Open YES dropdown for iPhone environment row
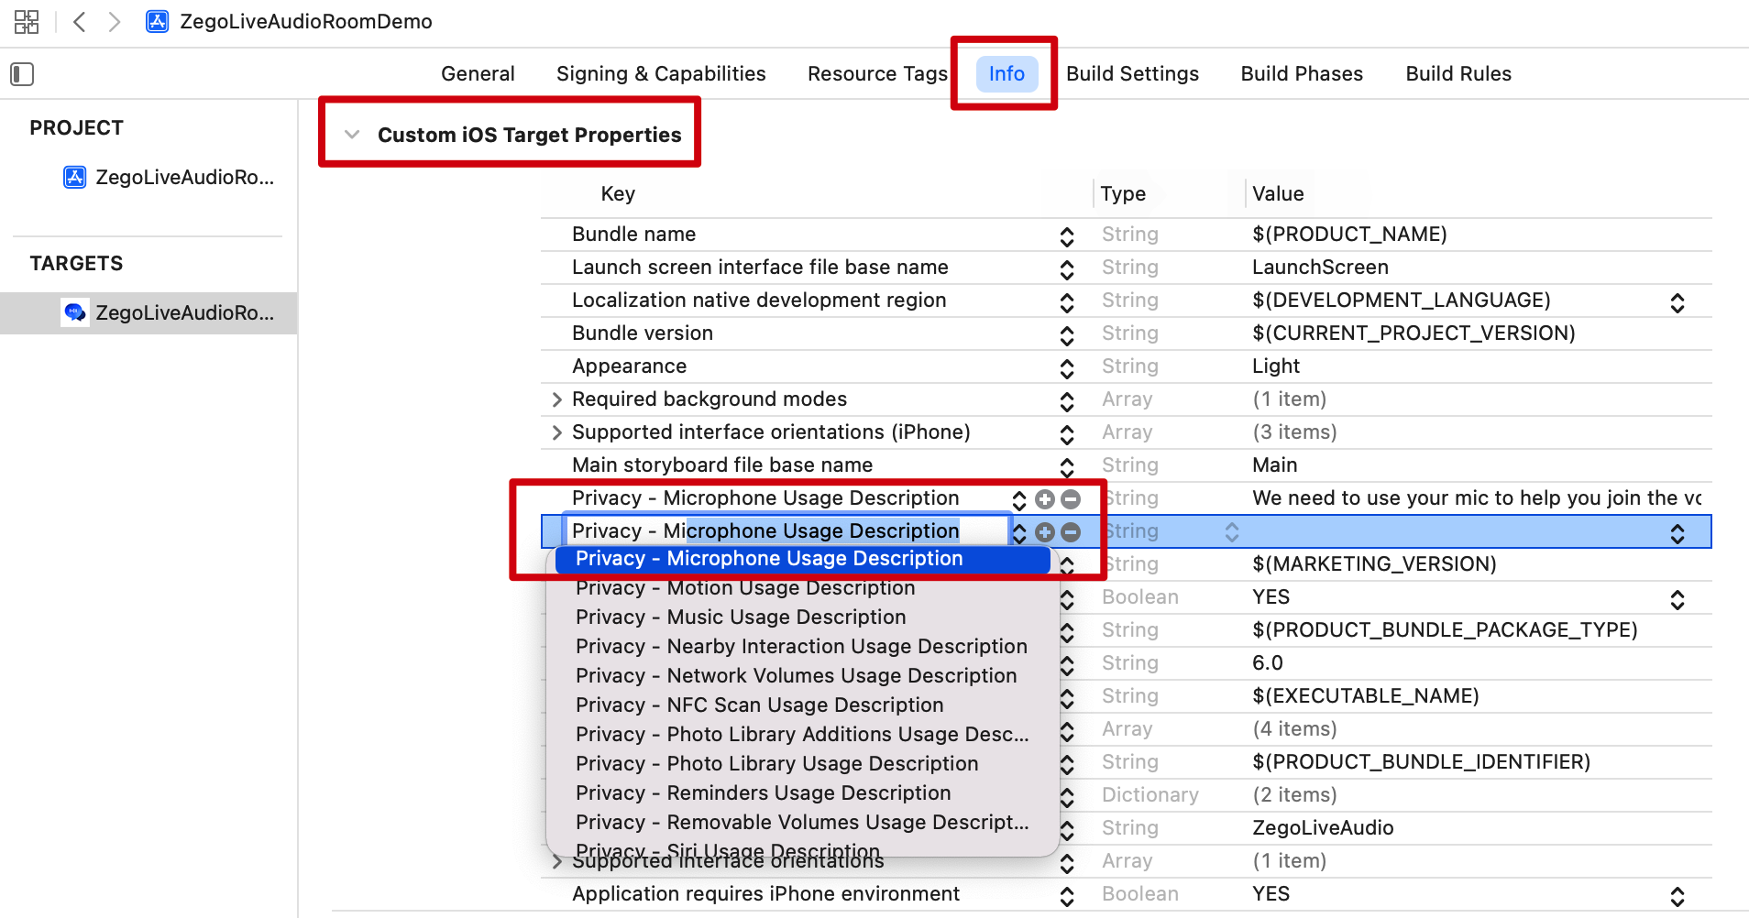The image size is (1749, 918). click(x=1677, y=896)
